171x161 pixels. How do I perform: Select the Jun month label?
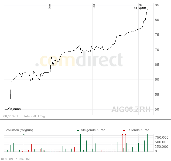click(49, 7)
